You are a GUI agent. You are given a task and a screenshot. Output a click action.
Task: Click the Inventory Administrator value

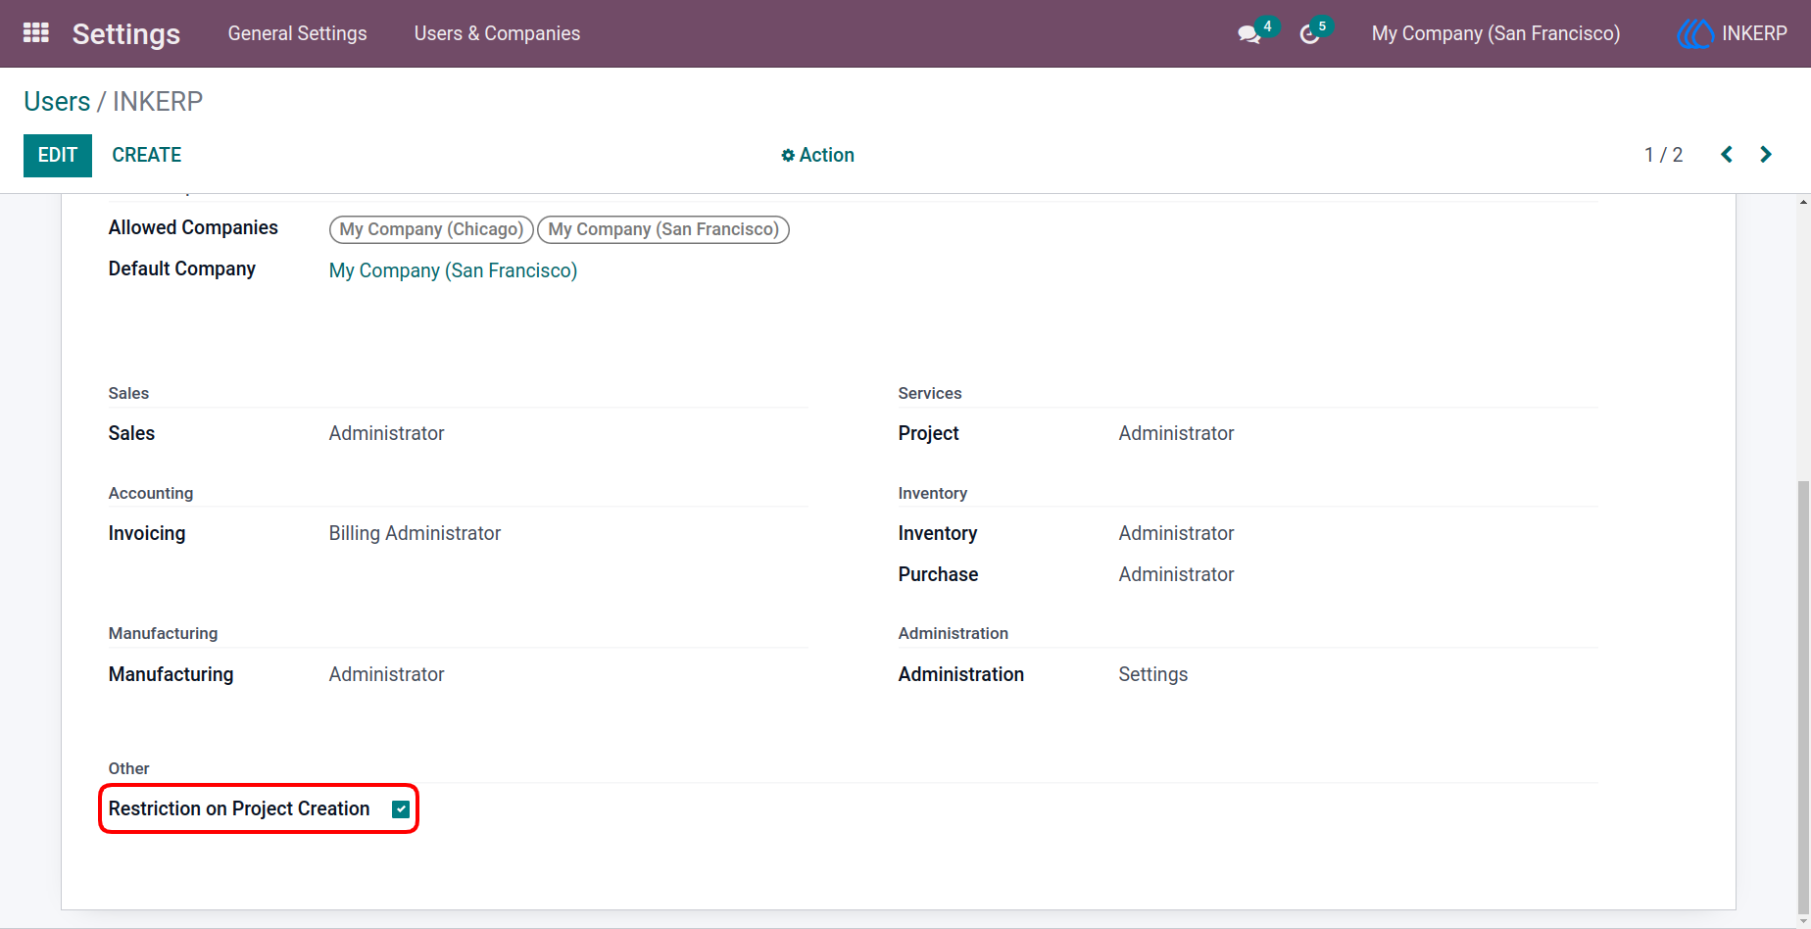point(1176,533)
